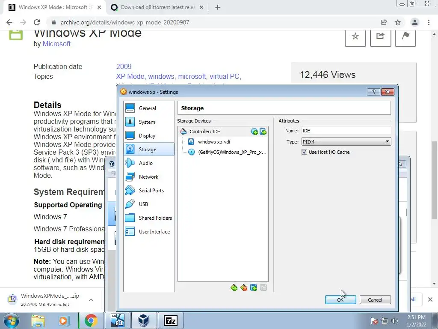438x329 pixels.
Task: Click the Name field containing IDE
Action: [346, 131]
